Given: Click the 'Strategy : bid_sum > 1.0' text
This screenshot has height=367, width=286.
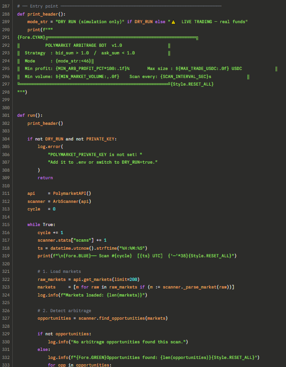Looking at the screenshot, I should point(57,53).
